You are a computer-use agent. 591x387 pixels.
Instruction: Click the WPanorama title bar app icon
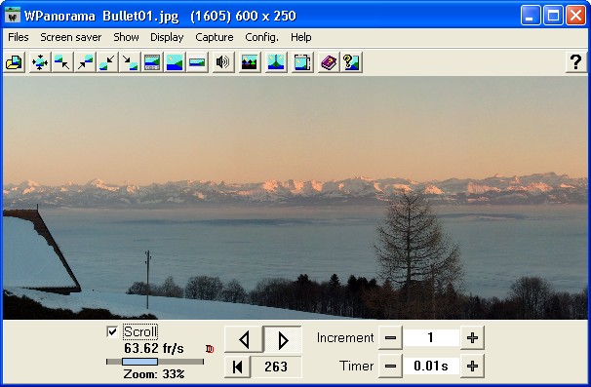13,15
